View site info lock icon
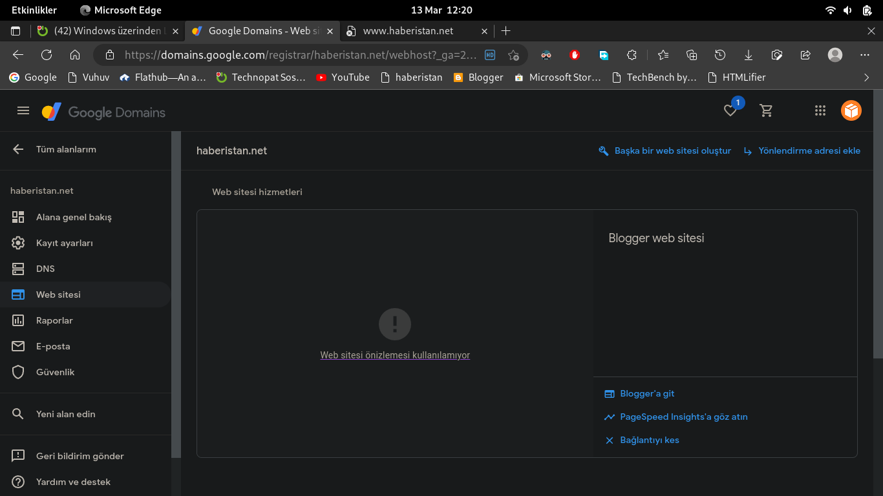 point(110,55)
